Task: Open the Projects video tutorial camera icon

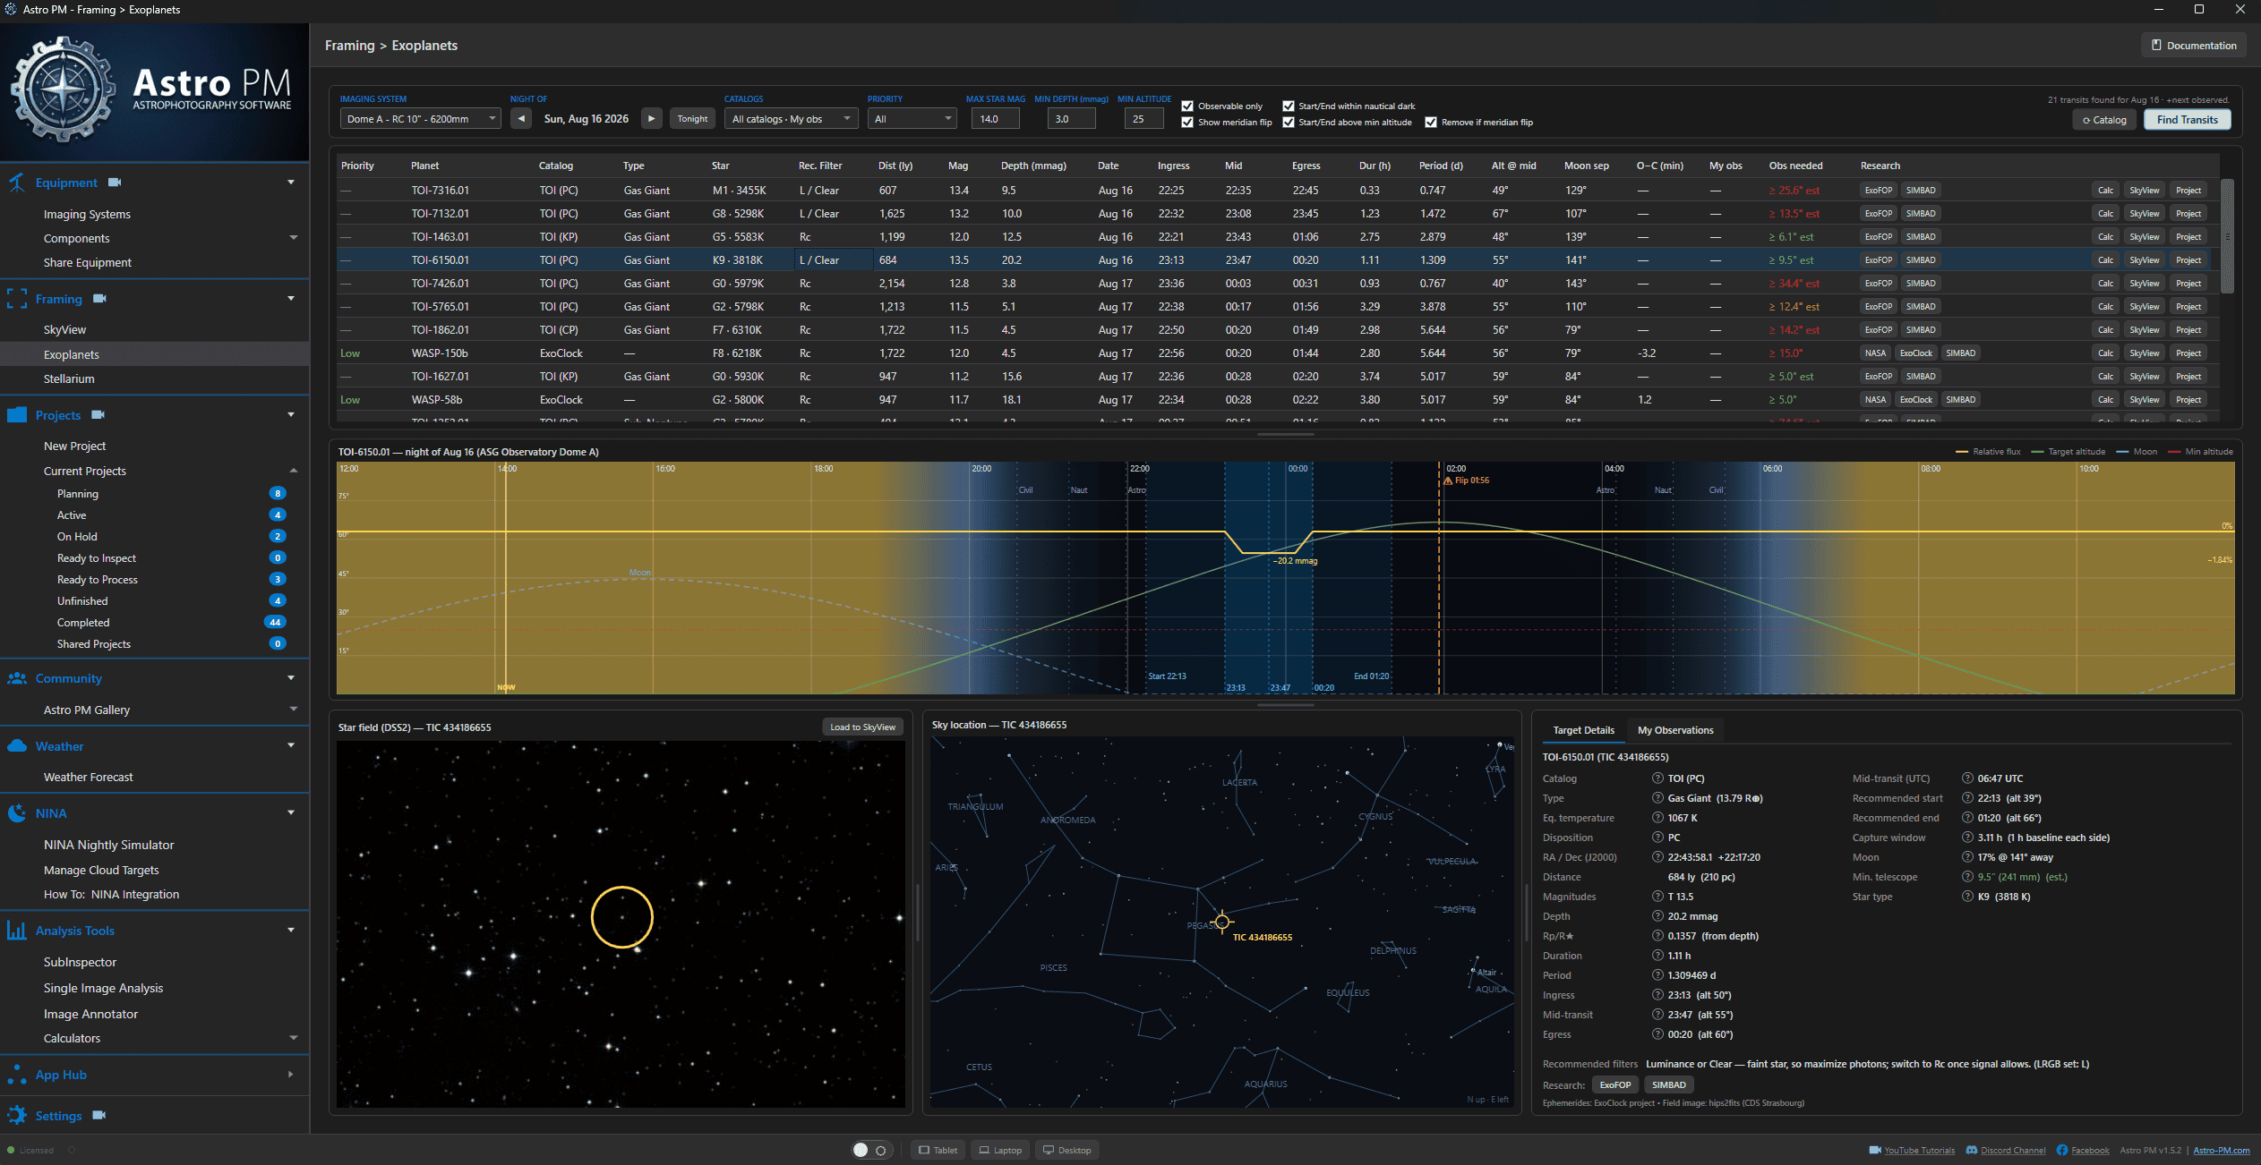Action: [x=98, y=415]
